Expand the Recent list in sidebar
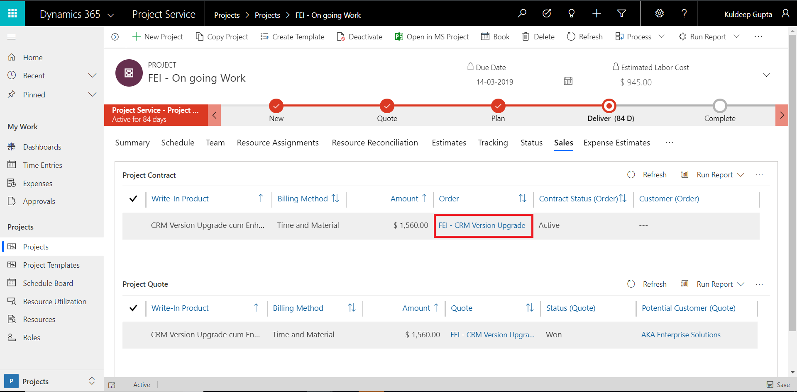 point(93,75)
